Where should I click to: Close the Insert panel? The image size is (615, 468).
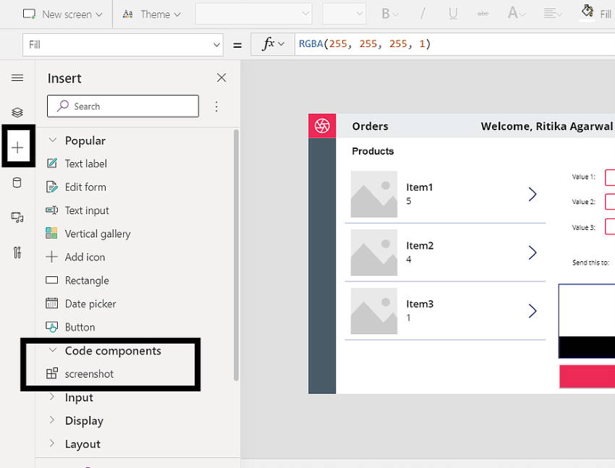click(221, 77)
